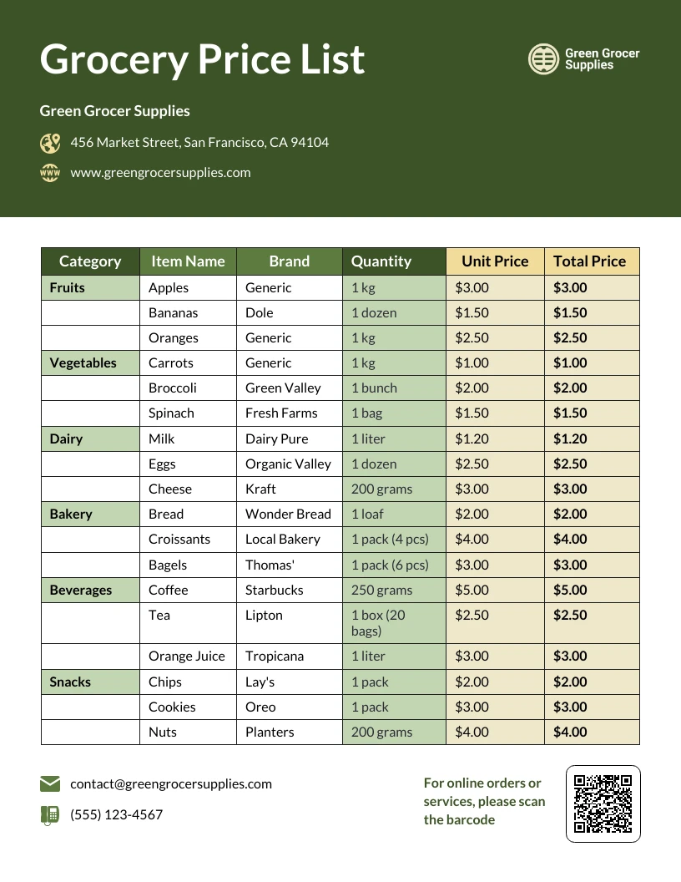This screenshot has width=681, height=882.
Task: Click the www globe icon
Action: pos(50,173)
